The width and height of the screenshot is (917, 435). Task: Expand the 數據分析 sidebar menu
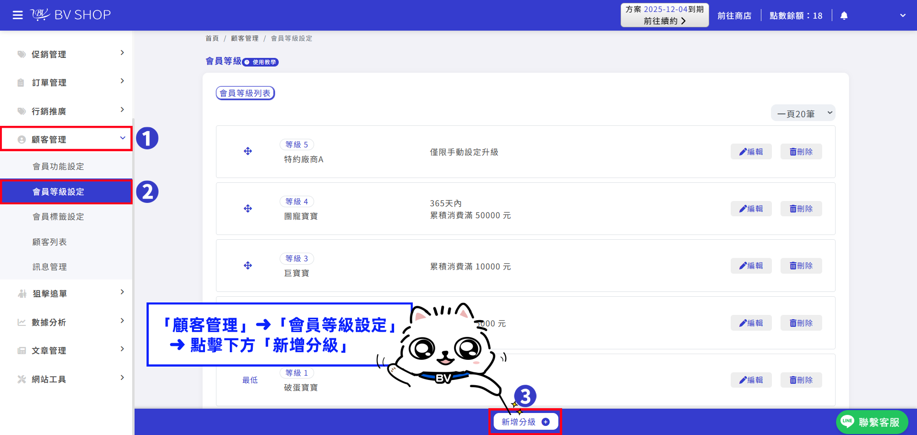(x=66, y=322)
